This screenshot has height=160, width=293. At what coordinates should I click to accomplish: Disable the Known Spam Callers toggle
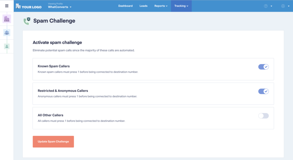[264, 67]
